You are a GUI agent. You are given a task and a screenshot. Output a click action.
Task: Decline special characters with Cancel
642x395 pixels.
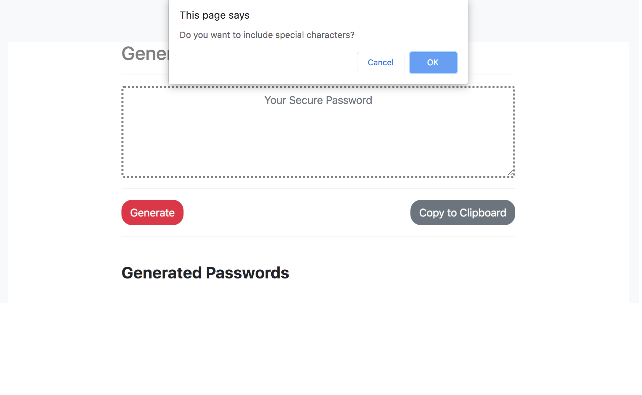click(380, 63)
